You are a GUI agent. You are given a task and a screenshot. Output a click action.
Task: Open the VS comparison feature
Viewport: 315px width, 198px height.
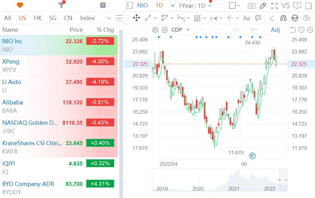pos(286,5)
